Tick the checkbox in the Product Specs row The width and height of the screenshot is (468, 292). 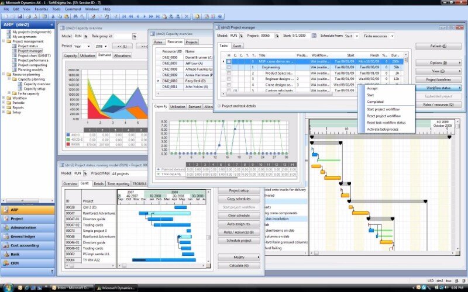coord(229,73)
